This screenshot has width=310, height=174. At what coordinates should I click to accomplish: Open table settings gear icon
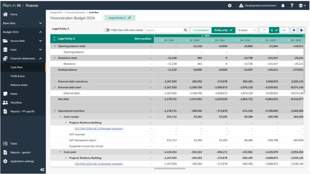294,30
